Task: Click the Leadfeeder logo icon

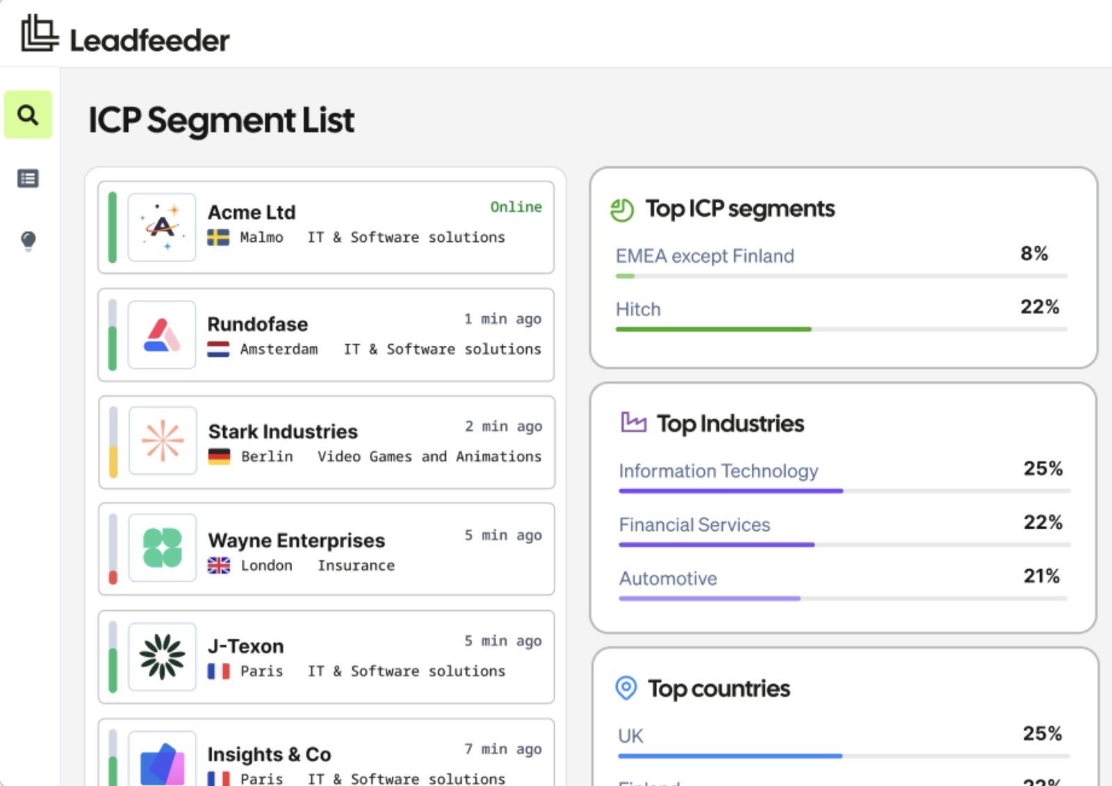Action: point(40,33)
